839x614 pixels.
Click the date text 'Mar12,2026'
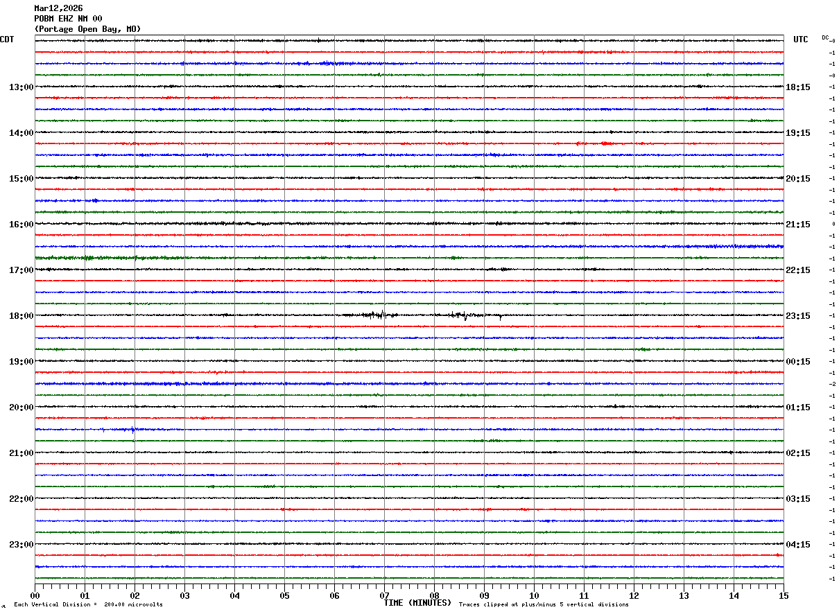point(58,8)
